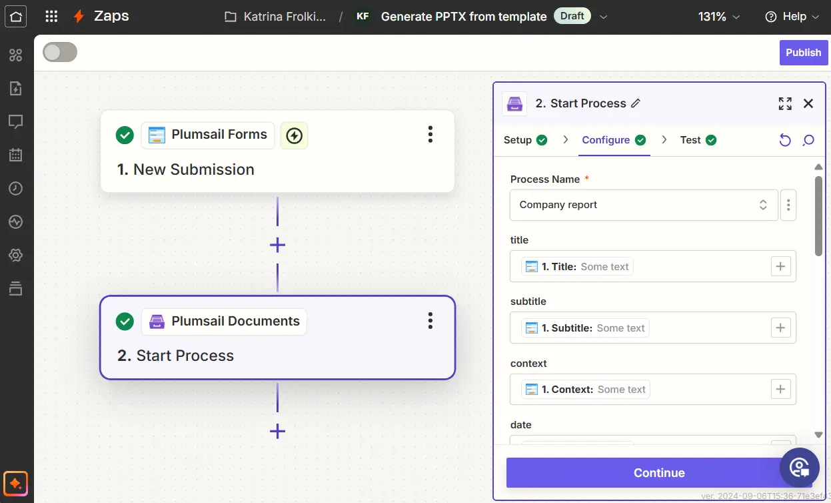Click the Plumsail Documents icon in panel header
831x503 pixels.
(x=514, y=103)
